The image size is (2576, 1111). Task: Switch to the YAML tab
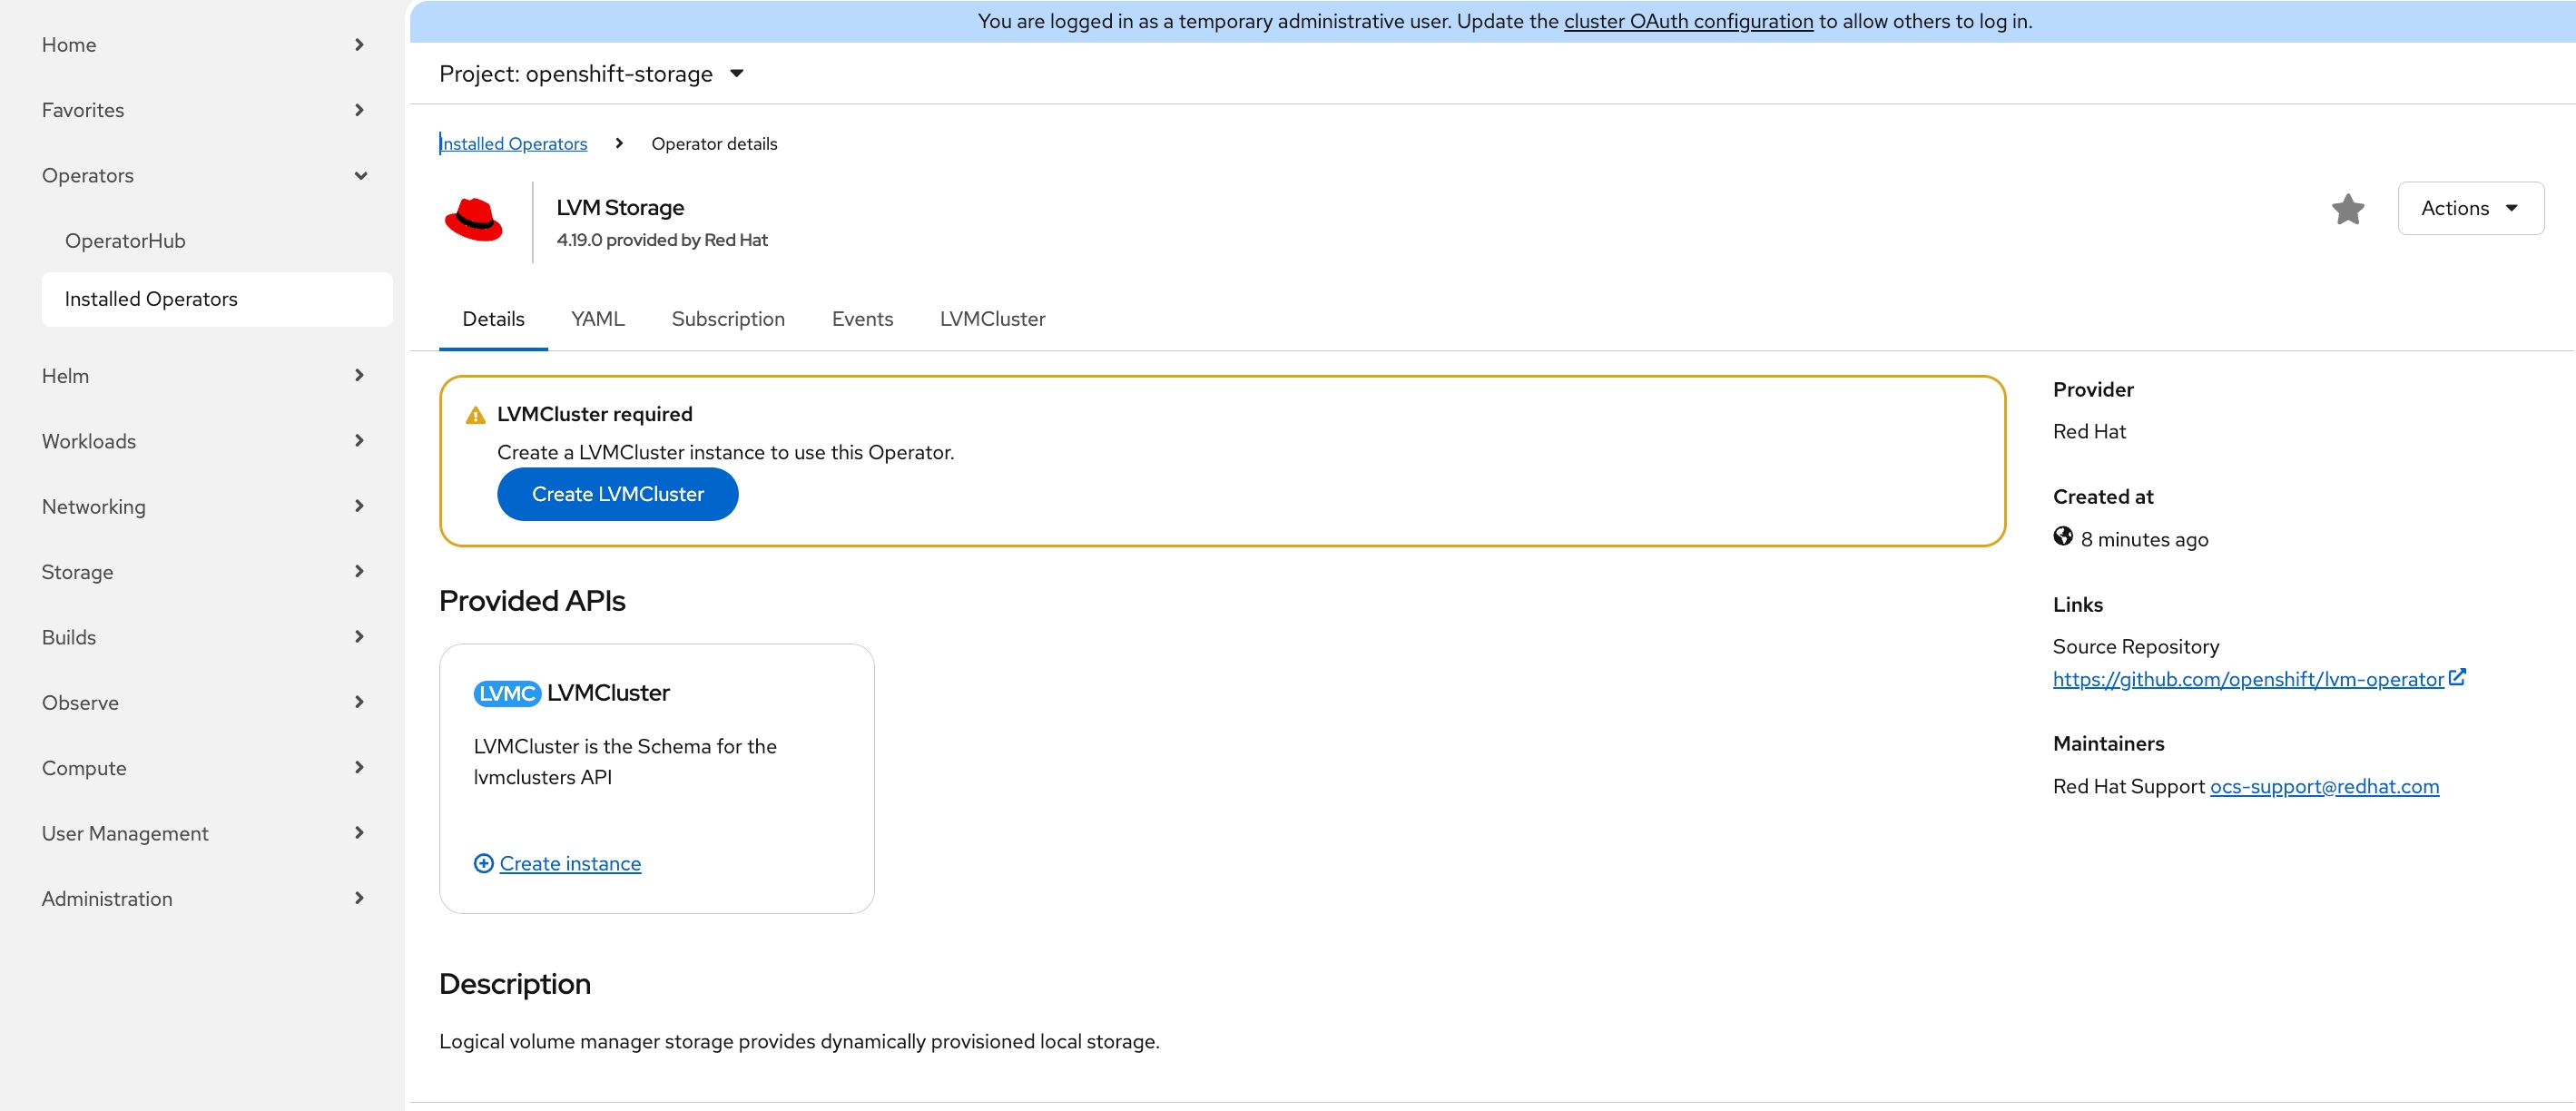click(x=597, y=319)
